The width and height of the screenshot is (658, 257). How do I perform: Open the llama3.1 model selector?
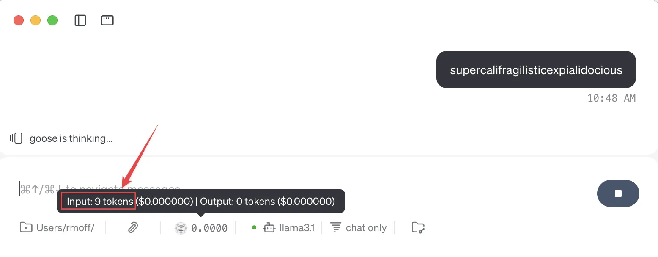(296, 228)
